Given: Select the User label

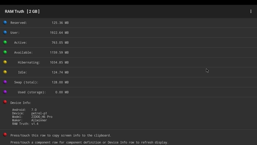Looking at the screenshot, I should (x=15, y=33).
